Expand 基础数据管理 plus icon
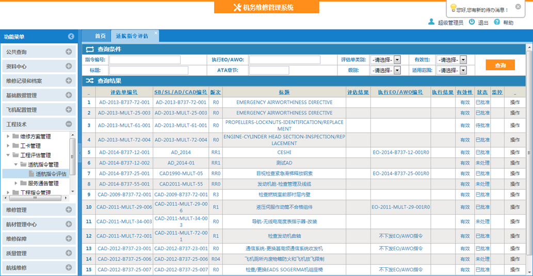This screenshot has width=533, height=276. pos(69,95)
